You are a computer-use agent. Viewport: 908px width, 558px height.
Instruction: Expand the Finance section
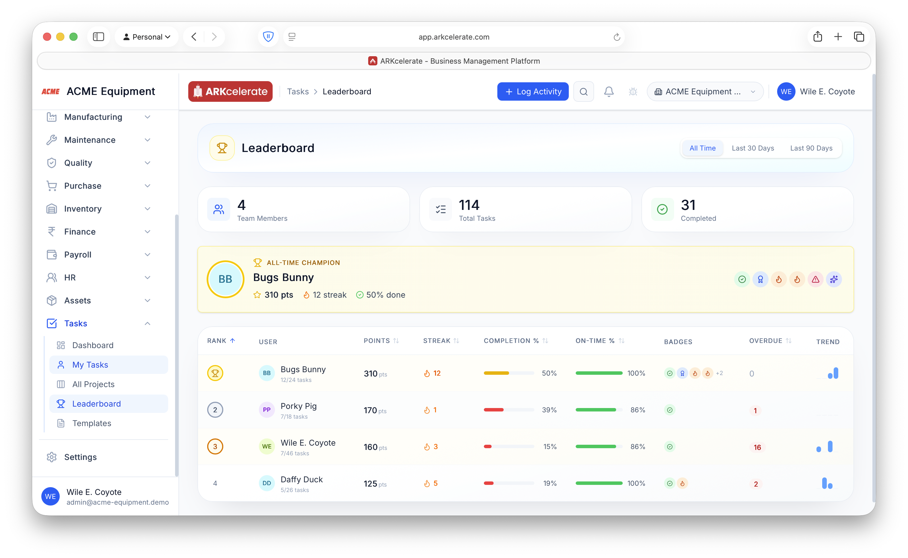(x=100, y=231)
